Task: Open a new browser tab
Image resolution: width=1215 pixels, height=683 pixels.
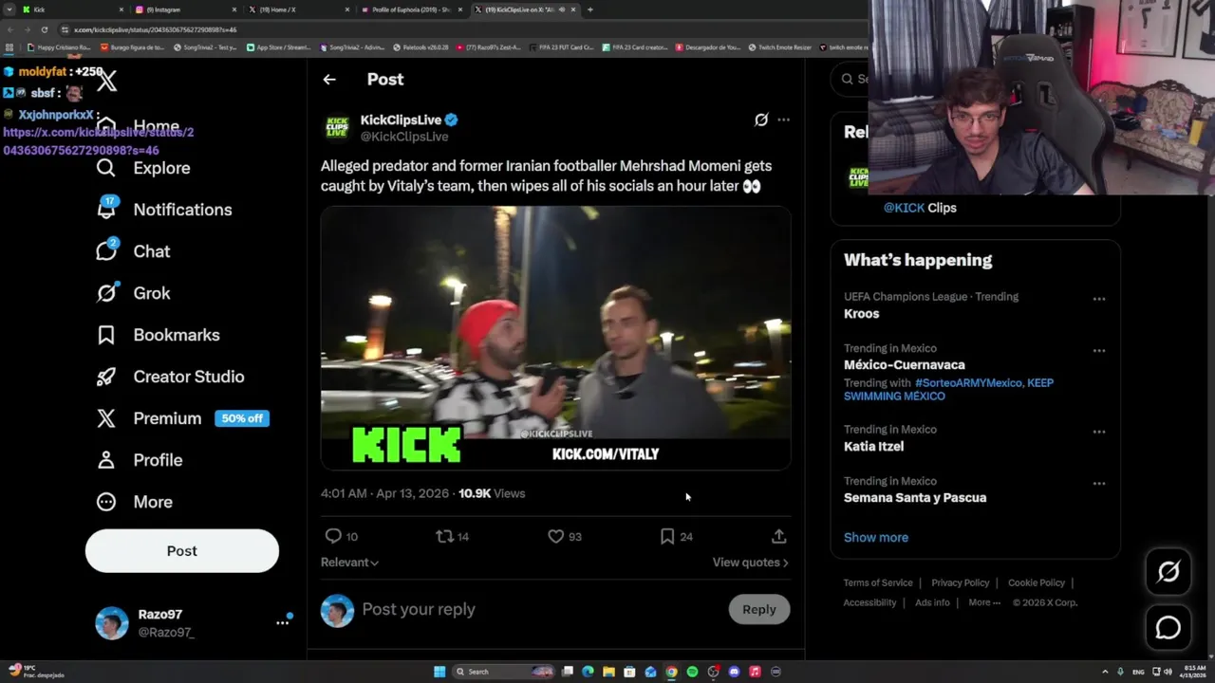Action: coord(590,9)
